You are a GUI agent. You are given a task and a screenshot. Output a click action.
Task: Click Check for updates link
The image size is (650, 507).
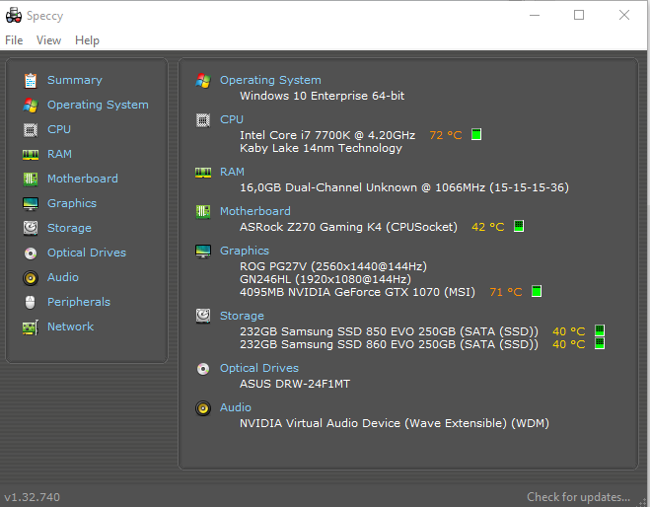pos(578,497)
